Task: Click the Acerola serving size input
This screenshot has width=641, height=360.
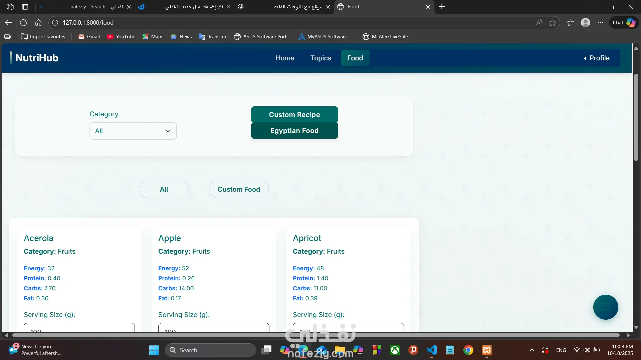Action: click(79, 328)
